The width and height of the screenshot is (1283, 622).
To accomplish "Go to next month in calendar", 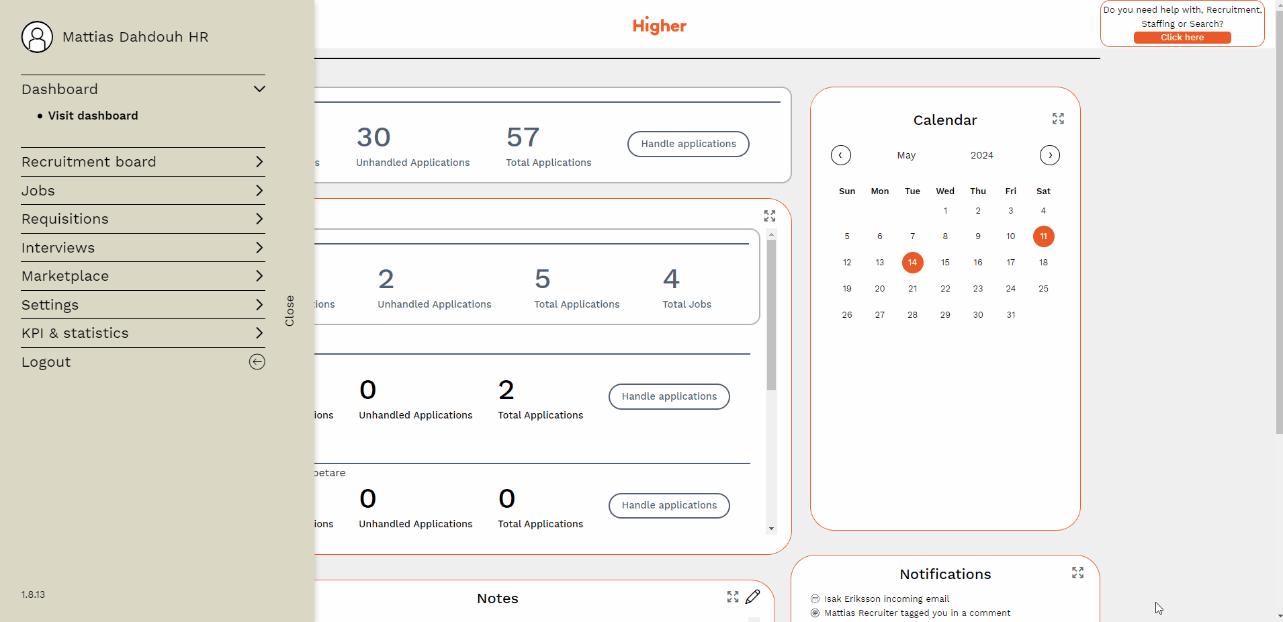I will (x=1049, y=155).
